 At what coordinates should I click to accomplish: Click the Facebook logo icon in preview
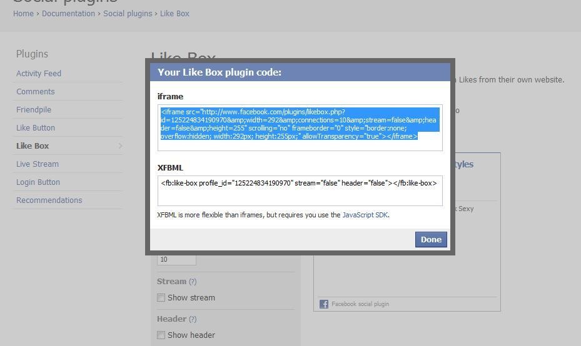[324, 304]
